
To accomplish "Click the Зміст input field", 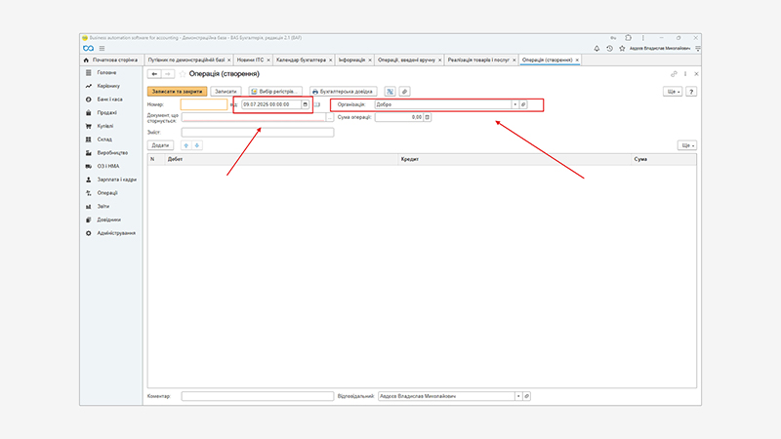I will tap(258, 133).
